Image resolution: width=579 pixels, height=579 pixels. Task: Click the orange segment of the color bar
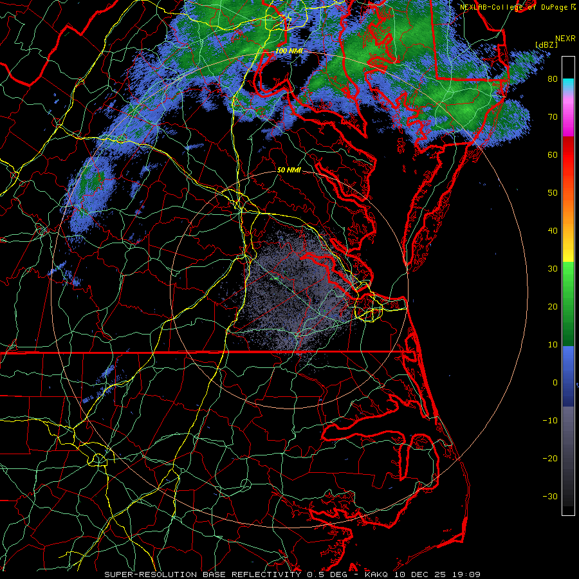[568, 210]
